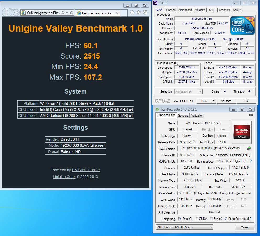
Task: Click the Extreme HD preset cell
Action: pos(83,152)
